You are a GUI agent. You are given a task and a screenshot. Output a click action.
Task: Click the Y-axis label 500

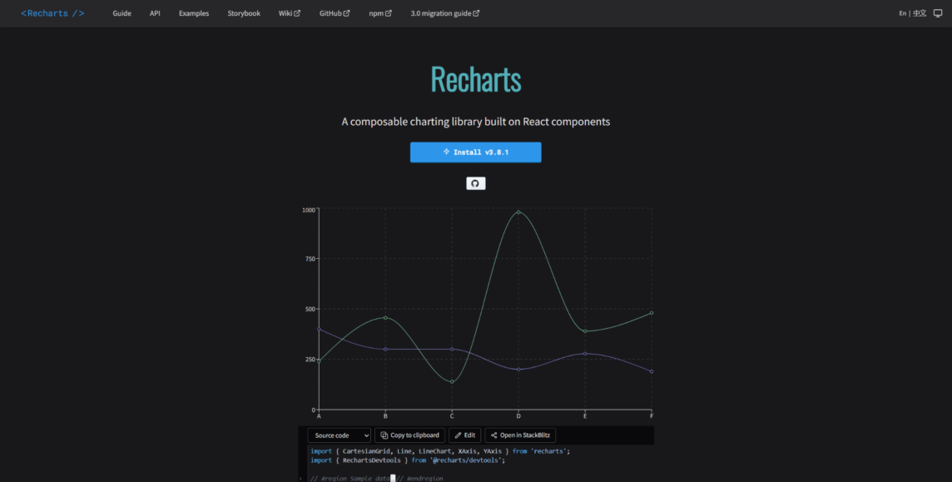click(x=310, y=310)
